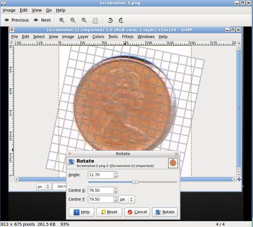Click the "4 / 4" image counter text
Screen dimensions: 253x227
[x=220, y=224]
